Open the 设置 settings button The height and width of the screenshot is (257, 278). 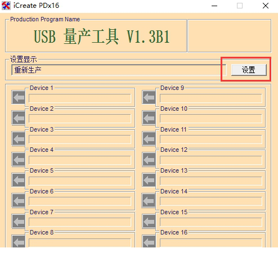pyautogui.click(x=249, y=70)
